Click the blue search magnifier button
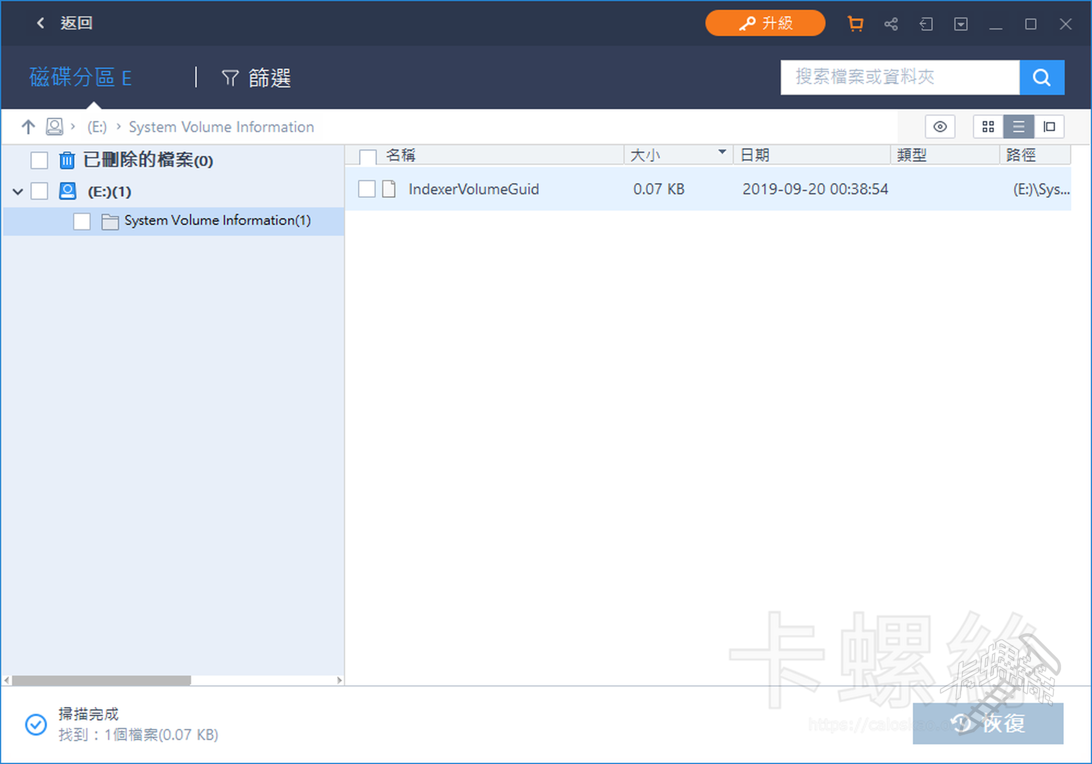1092x764 pixels. (1041, 77)
